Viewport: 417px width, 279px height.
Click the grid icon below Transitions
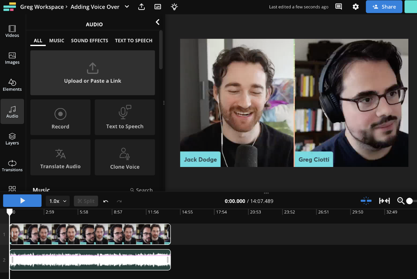click(12, 188)
